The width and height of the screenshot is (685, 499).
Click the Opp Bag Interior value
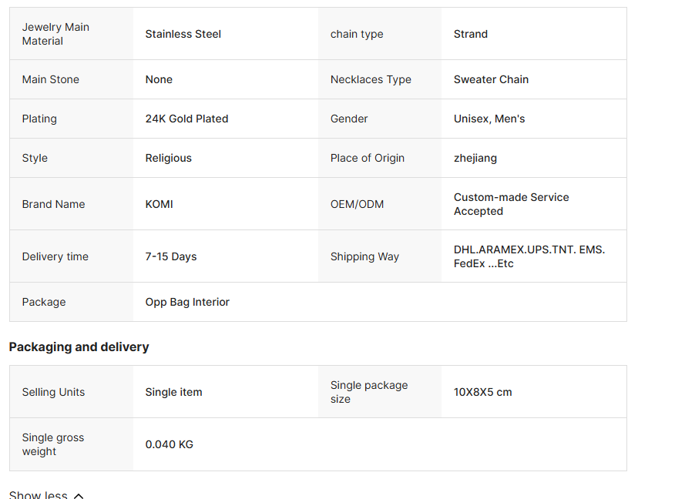point(187,302)
